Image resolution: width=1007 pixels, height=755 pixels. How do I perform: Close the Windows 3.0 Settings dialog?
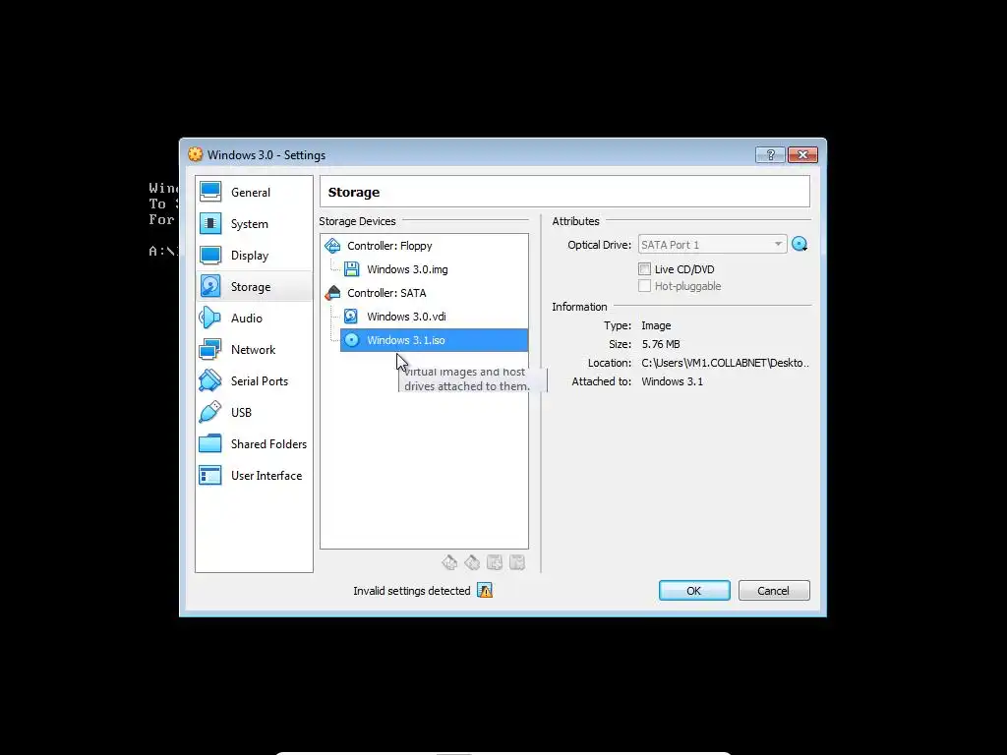pos(802,154)
